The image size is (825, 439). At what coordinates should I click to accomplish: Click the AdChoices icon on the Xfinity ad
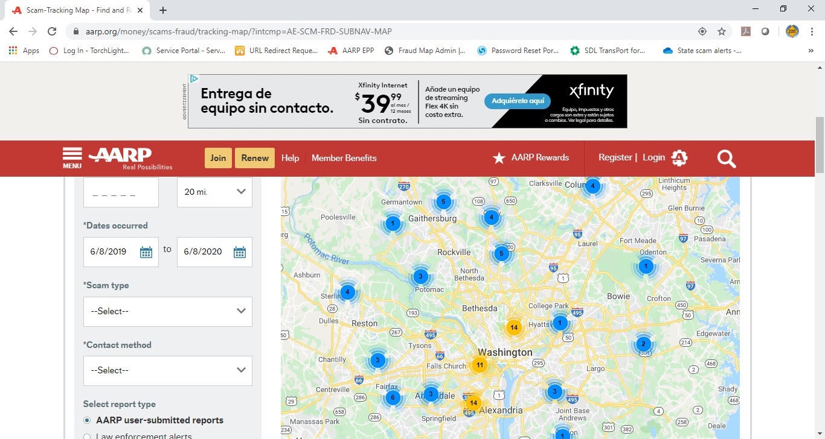[194, 79]
